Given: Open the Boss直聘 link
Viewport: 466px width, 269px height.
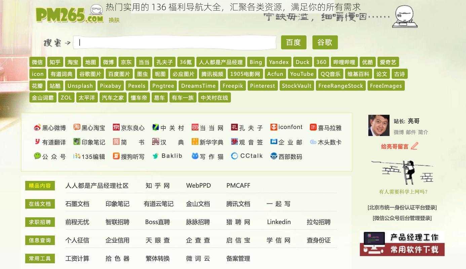Looking at the screenshot, I should tap(157, 222).
